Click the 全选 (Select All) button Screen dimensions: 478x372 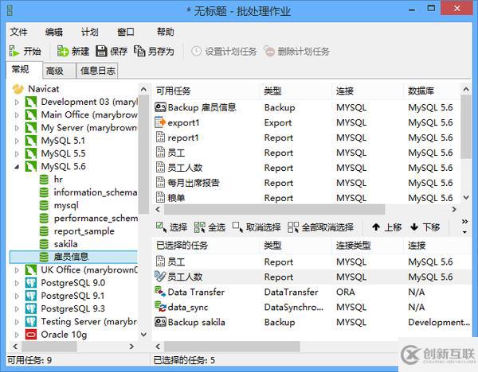(x=210, y=227)
